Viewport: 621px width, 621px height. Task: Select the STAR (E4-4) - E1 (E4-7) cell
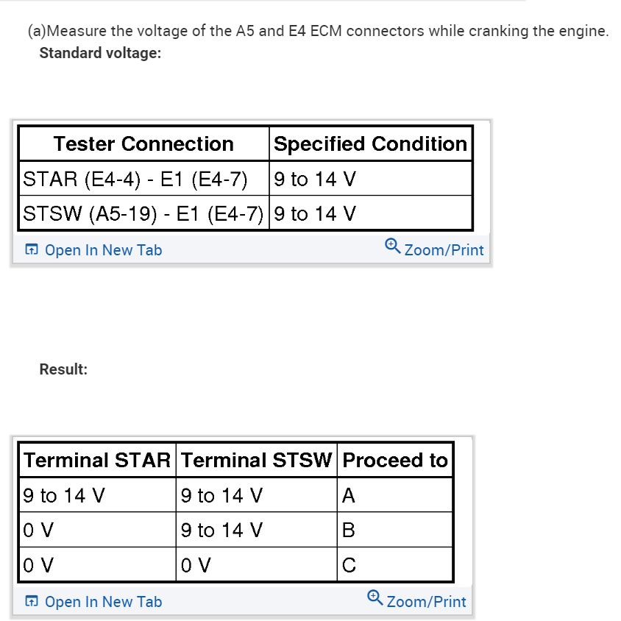point(135,179)
